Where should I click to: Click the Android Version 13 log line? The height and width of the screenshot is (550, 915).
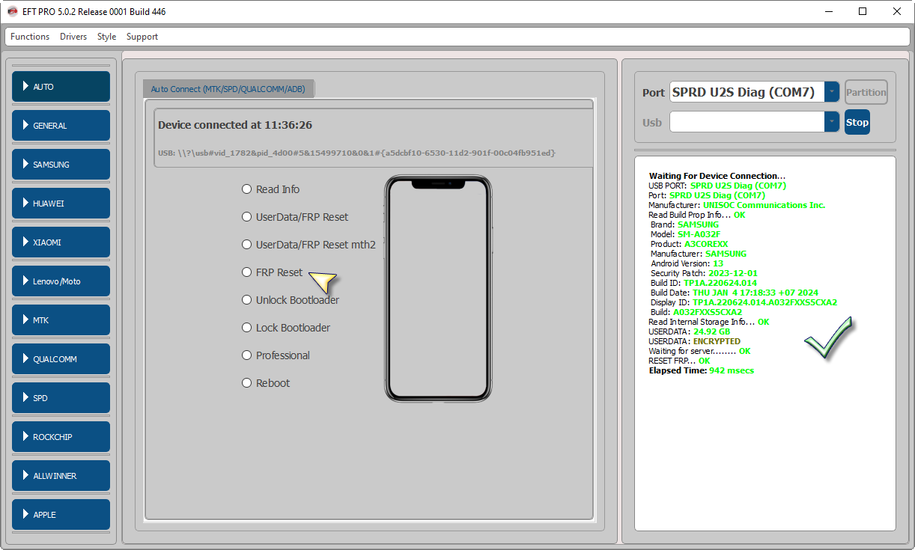point(687,263)
